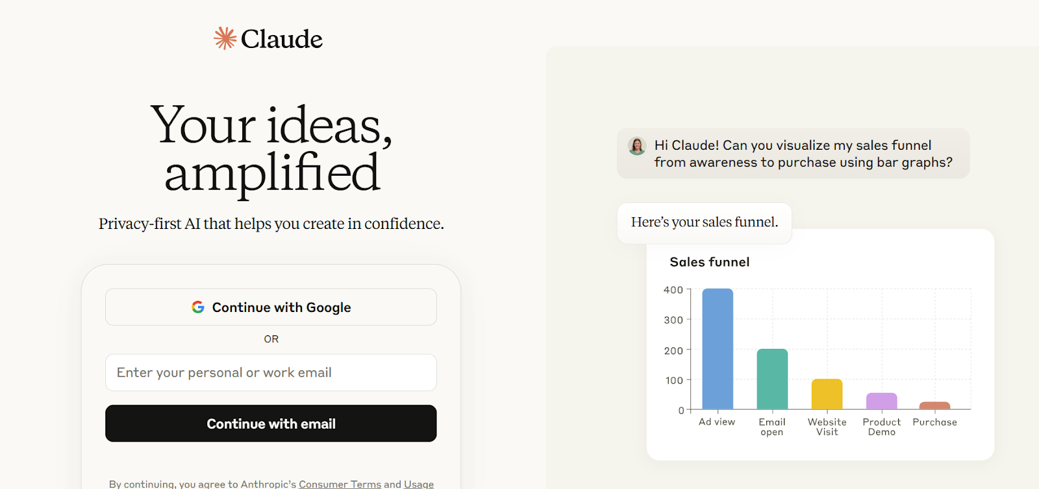Click the 'Product Demo' axis label
Viewport: 1039px width, 489px height.
coord(882,427)
